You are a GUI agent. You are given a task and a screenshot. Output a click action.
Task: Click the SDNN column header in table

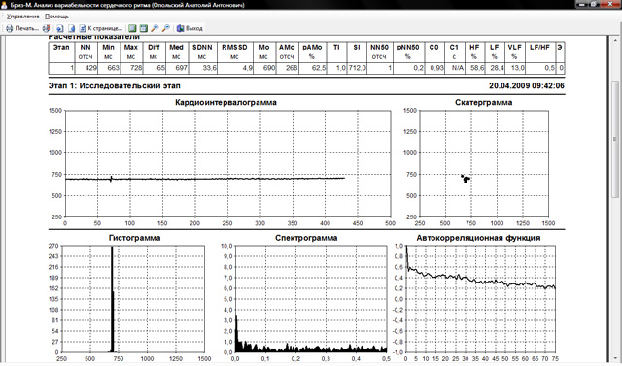tap(202, 51)
